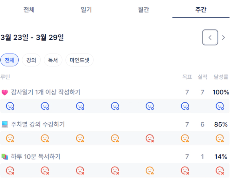Click the red failed face in 강의 row

150,138
